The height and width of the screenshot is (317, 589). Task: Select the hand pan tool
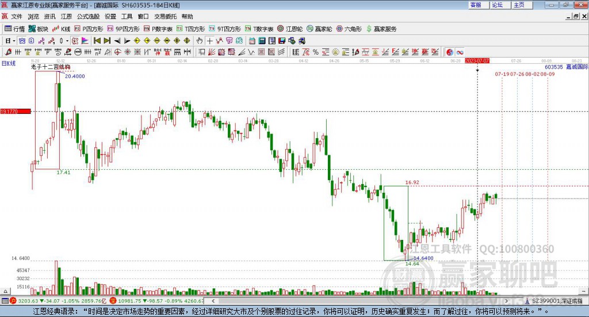click(200, 41)
